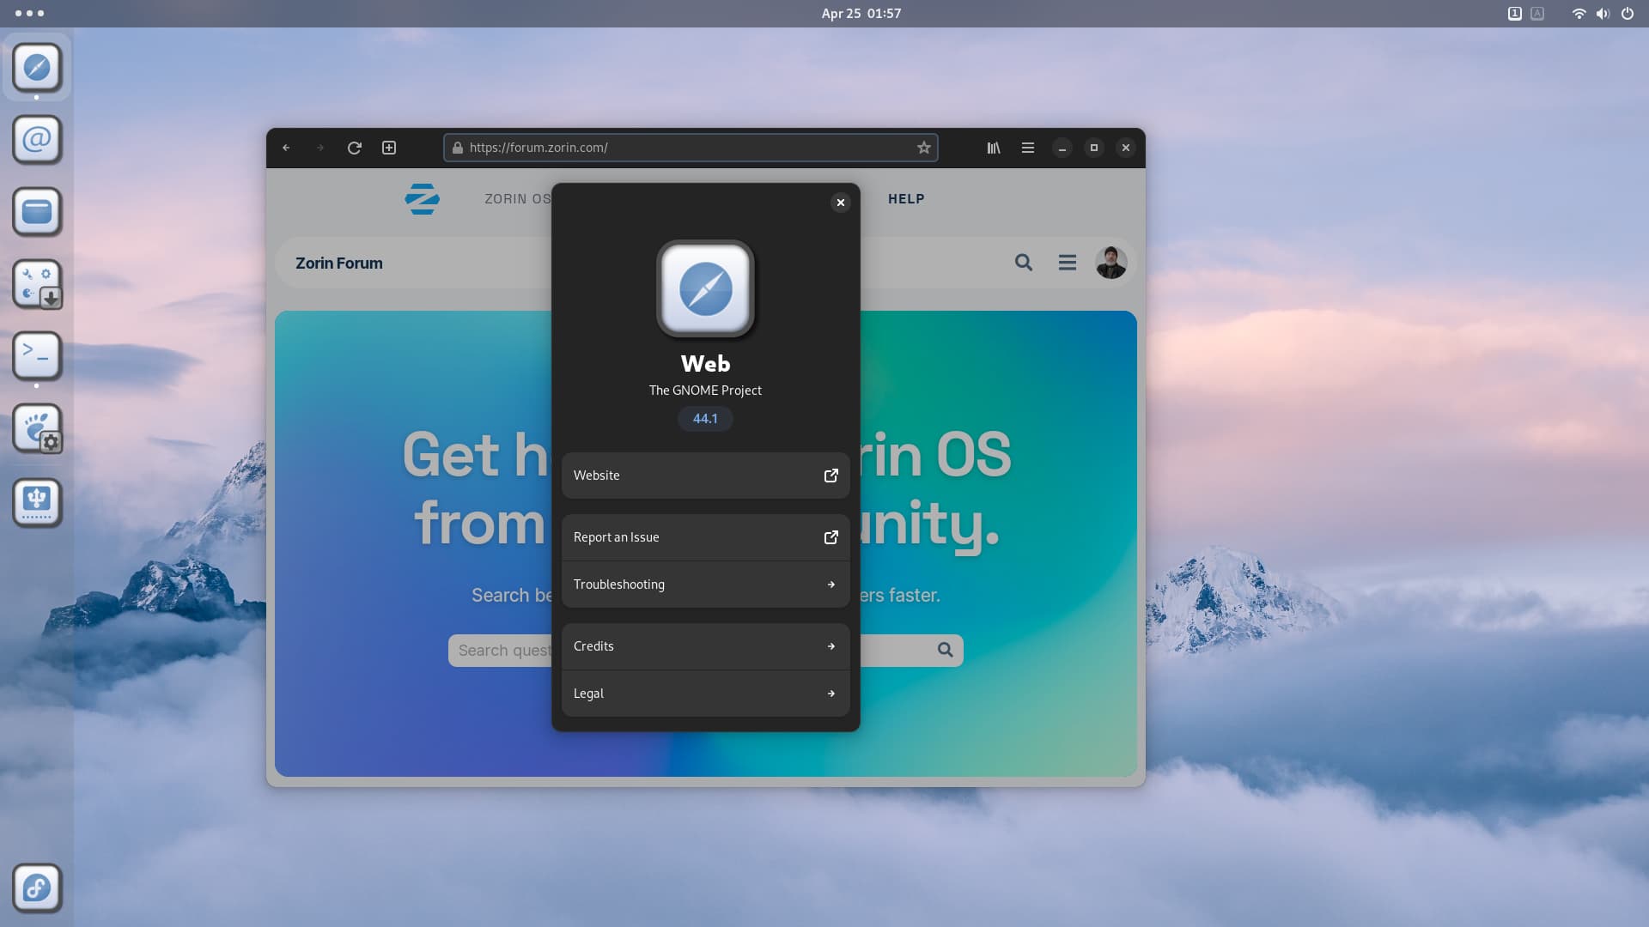Image resolution: width=1649 pixels, height=927 pixels.
Task: Expand the Legal row
Action: point(705,694)
